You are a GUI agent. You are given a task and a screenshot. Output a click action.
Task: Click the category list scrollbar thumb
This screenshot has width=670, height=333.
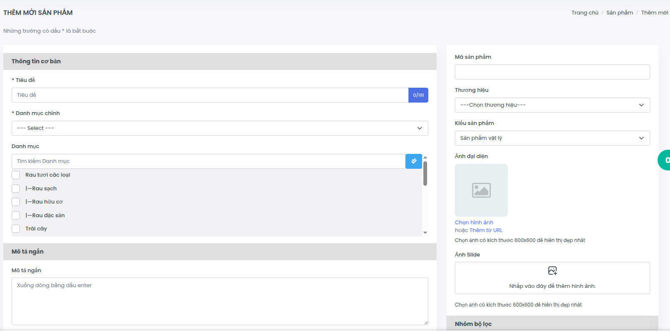(425, 173)
